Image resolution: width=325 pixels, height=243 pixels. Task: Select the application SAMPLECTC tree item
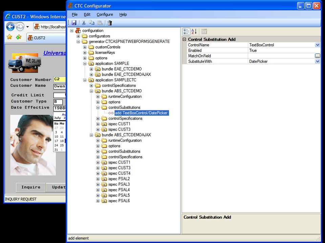tap(116, 80)
